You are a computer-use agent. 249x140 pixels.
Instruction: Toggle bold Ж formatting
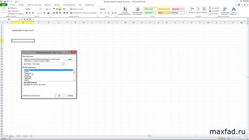click(27, 13)
